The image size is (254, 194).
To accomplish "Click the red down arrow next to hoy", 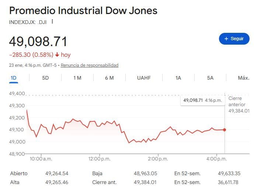I will coord(57,55).
